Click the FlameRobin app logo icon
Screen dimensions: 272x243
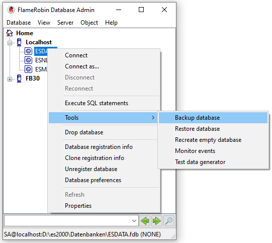[11, 10]
